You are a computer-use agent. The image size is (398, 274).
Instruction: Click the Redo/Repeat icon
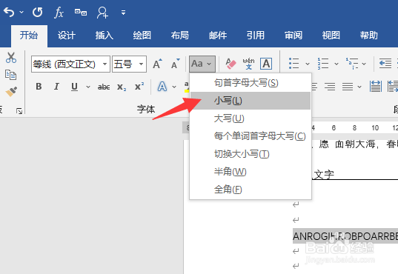pyautogui.click(x=37, y=12)
